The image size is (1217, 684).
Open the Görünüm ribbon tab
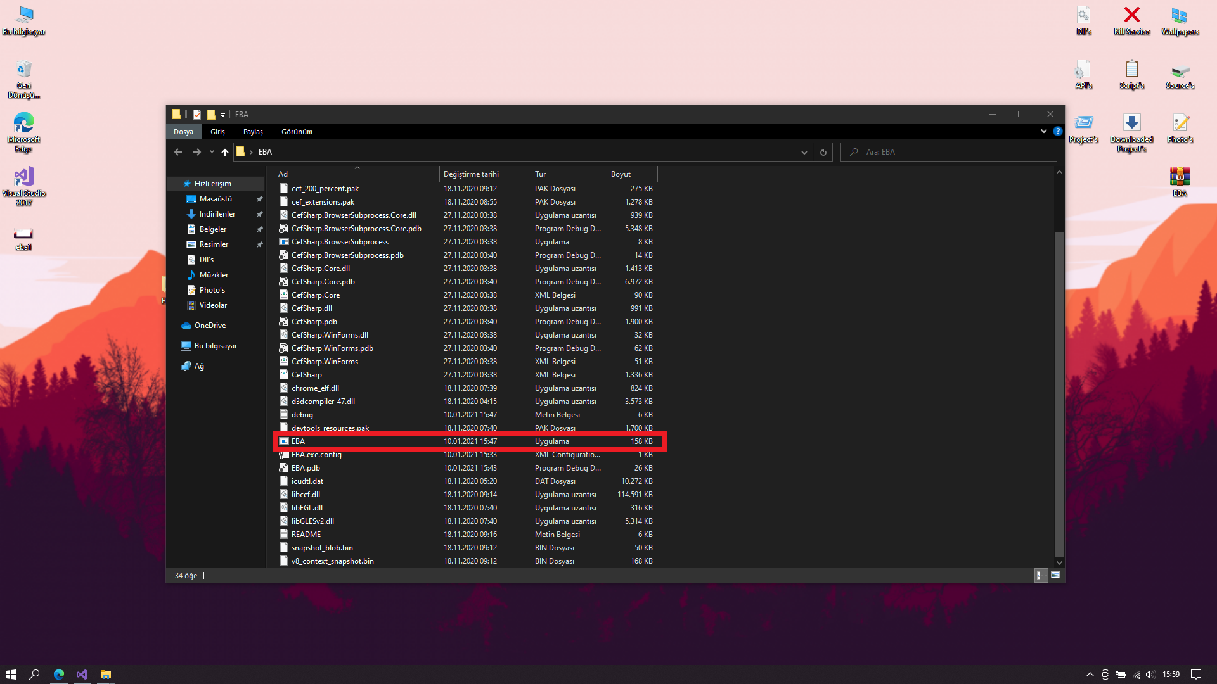click(x=297, y=132)
